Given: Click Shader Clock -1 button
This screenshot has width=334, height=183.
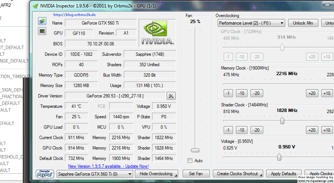Looking at the screenshot, I should 228,130.
